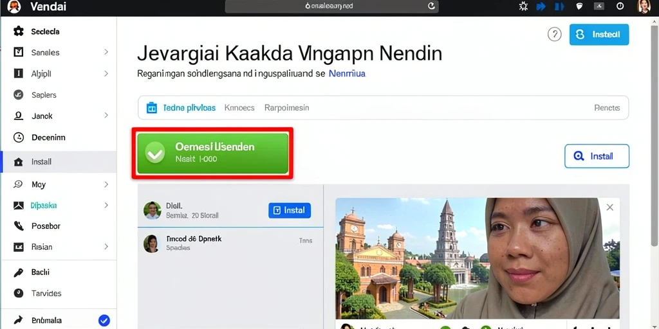
Task: Follow the Nenmiua link
Action: (347, 74)
